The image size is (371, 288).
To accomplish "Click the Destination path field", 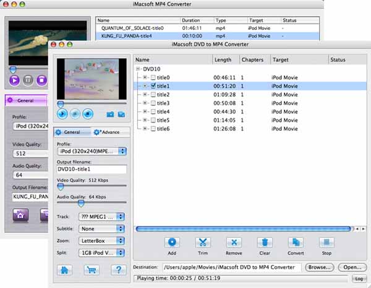I will coord(232,268).
